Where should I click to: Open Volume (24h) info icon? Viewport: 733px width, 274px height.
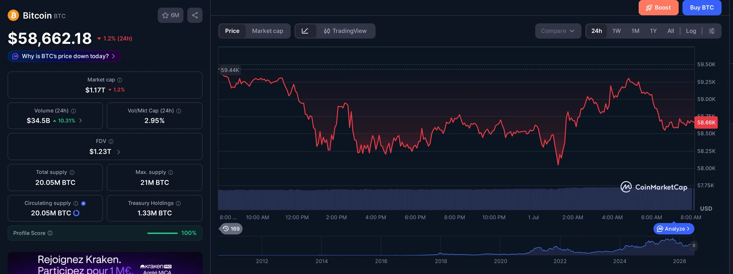click(73, 111)
